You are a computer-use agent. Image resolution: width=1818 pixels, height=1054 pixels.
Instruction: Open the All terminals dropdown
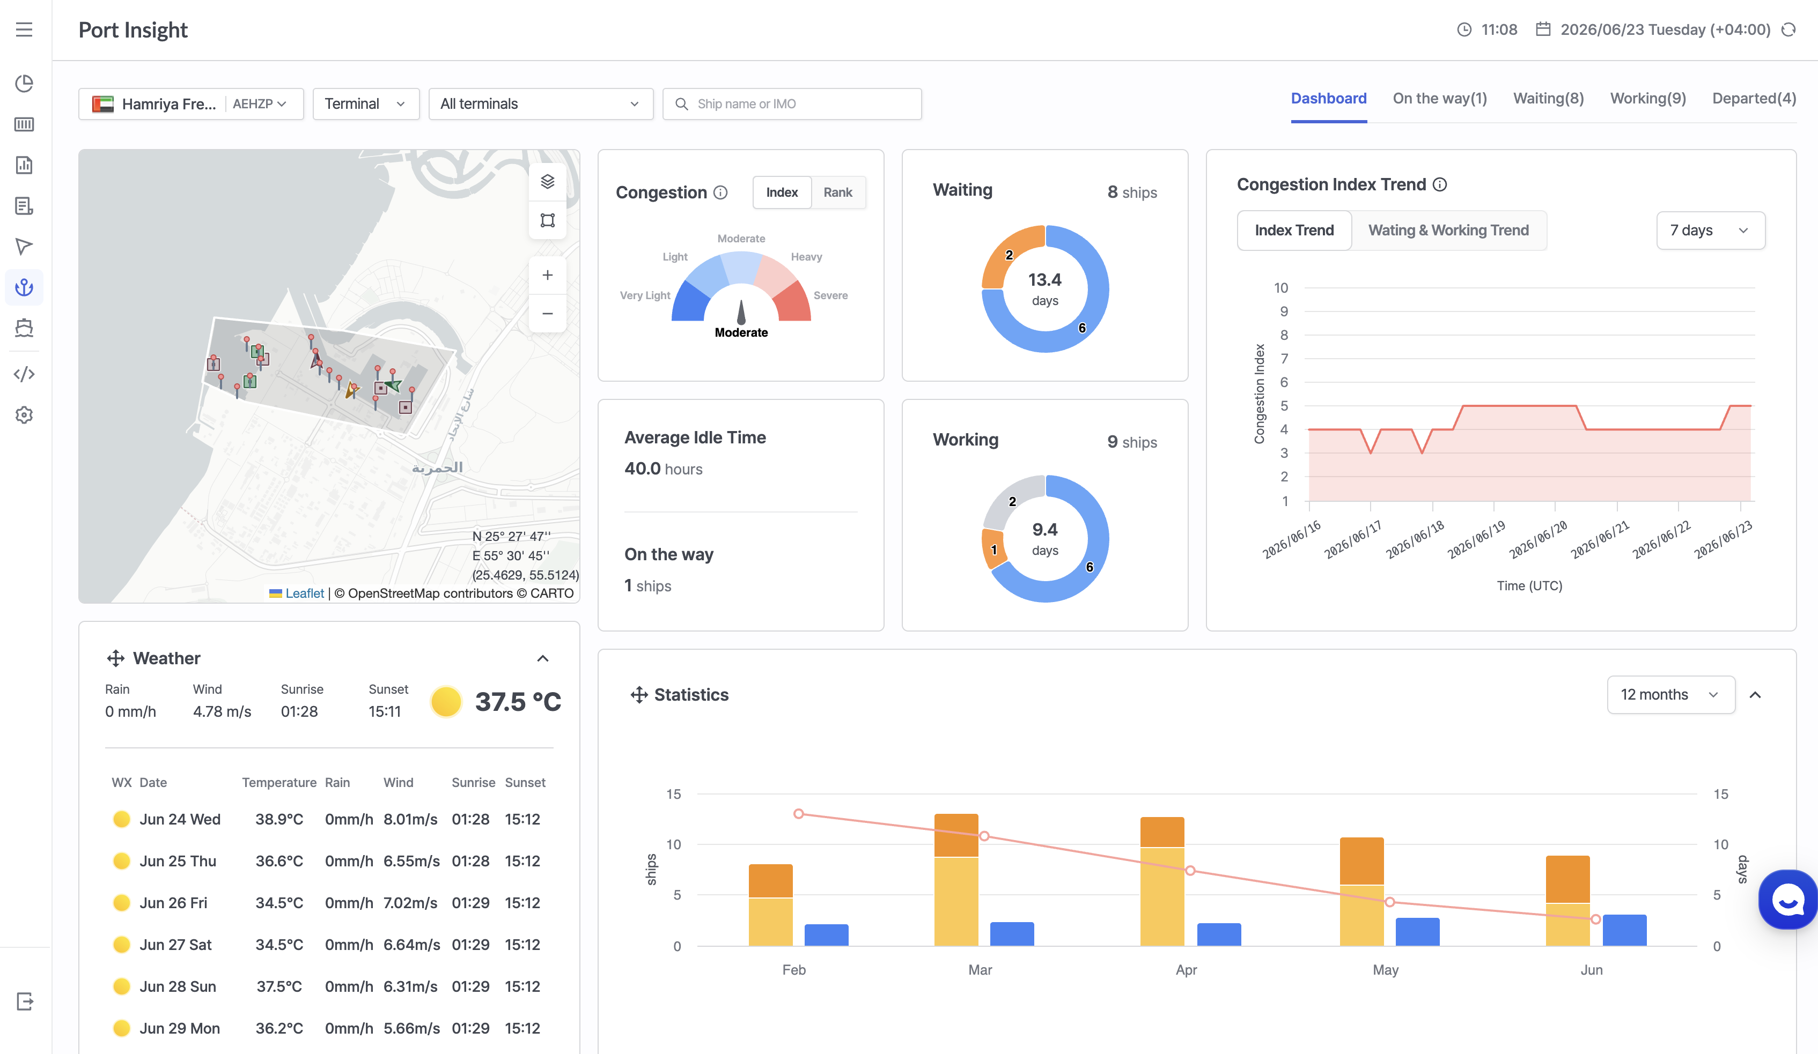(x=540, y=104)
